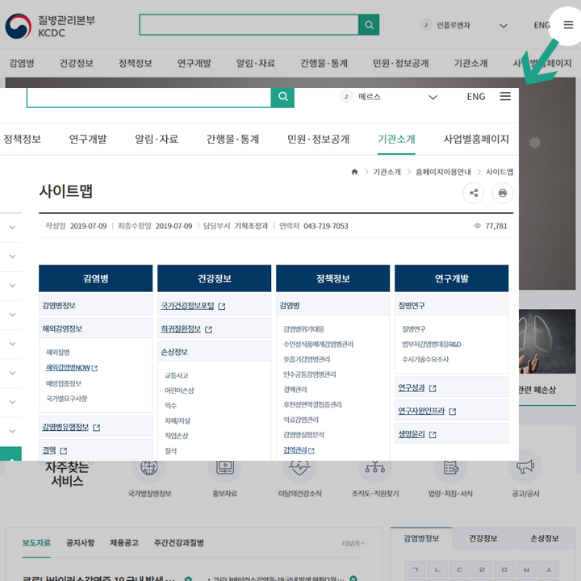
Task: Click the search magnifier button in the background header
Action: coord(369,25)
